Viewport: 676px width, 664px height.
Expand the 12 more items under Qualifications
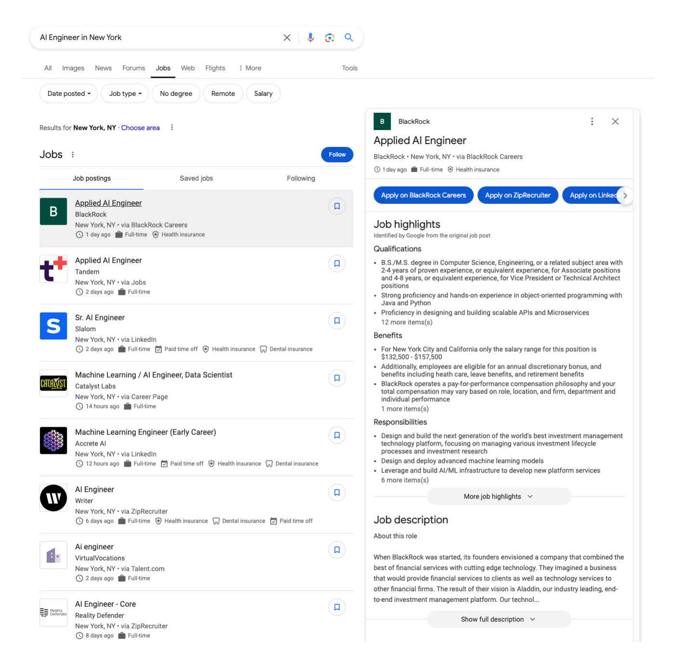tap(407, 322)
